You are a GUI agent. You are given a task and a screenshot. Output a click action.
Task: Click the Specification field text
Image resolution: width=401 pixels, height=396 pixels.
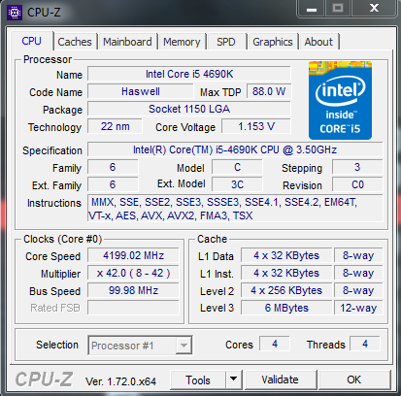click(235, 149)
